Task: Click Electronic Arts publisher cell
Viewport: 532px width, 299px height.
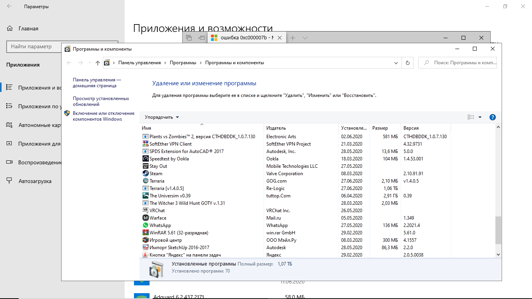Action: 281,137
